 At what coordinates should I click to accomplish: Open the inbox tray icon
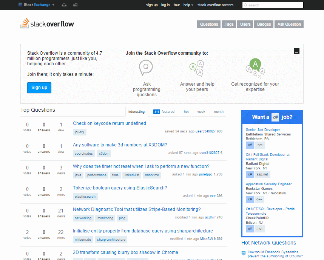64,5
